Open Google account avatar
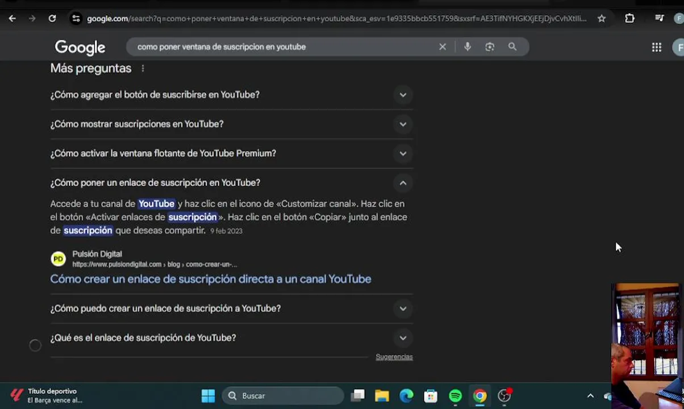Viewport: 684px width, 409px height. [x=679, y=47]
